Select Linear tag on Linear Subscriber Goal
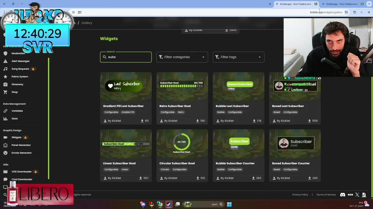 point(125,170)
